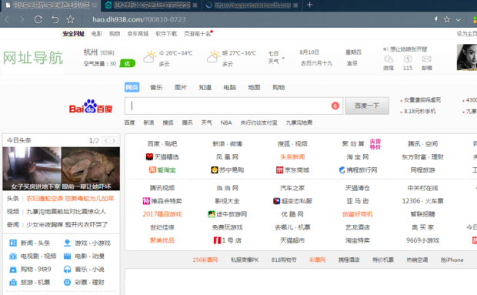Image resolution: width=477 pixels, height=295 pixels.
Task: Open 途牛旅游网 link with icon
Action: pyautogui.click(x=227, y=214)
